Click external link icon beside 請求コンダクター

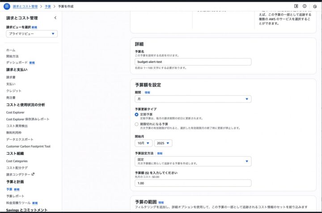point(33,174)
